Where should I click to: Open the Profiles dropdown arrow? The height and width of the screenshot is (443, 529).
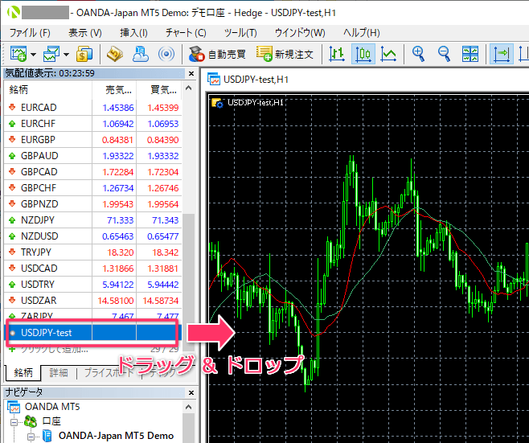(66, 55)
